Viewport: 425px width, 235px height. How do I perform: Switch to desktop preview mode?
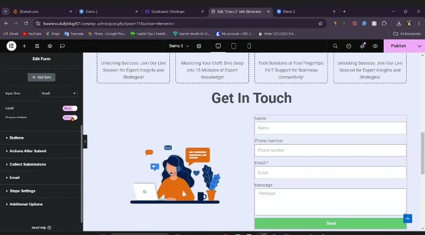tap(218, 46)
